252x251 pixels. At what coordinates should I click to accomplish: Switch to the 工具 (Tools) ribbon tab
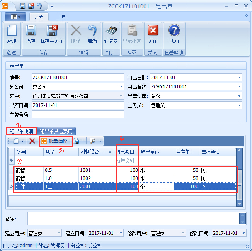61,17
